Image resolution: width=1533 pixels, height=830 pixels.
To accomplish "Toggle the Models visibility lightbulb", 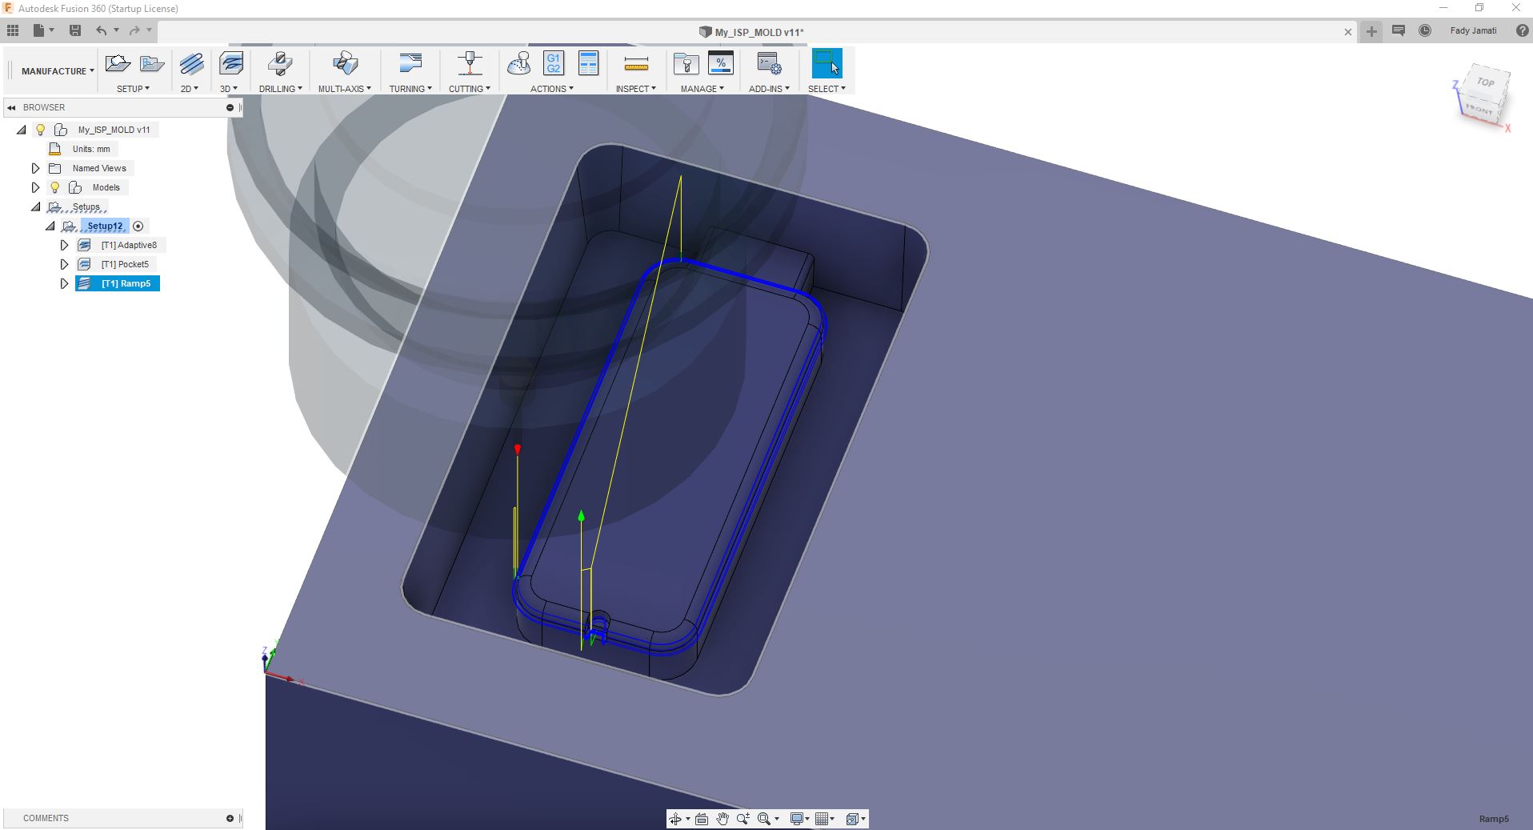I will point(55,187).
